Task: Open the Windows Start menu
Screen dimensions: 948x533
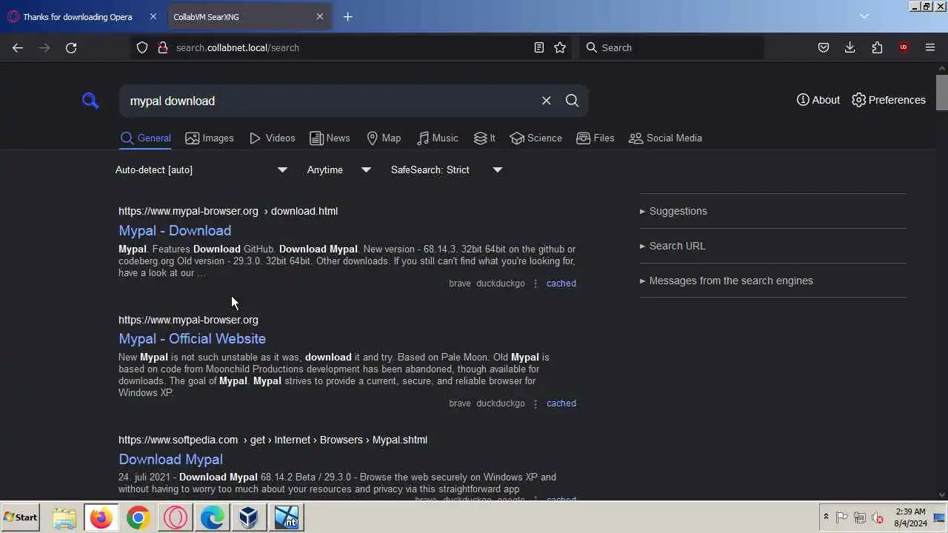Action: point(21,517)
